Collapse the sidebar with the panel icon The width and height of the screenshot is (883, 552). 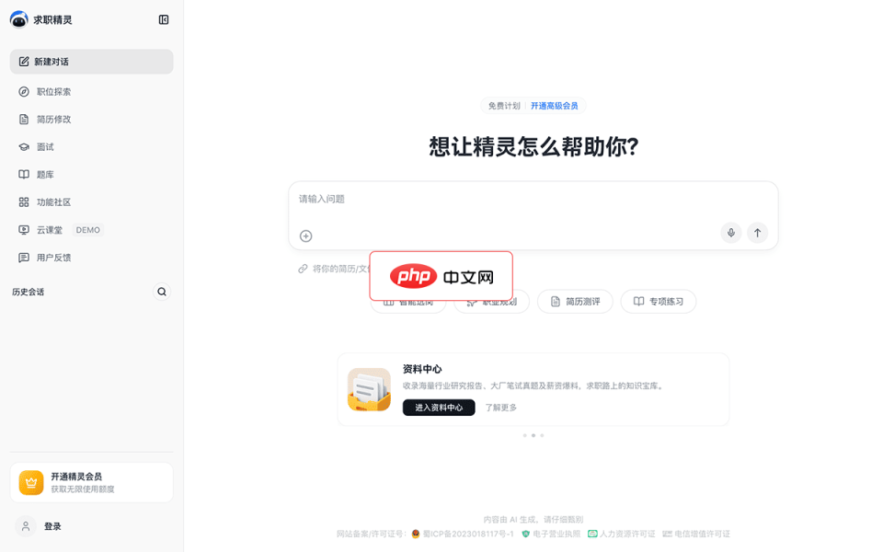point(164,19)
